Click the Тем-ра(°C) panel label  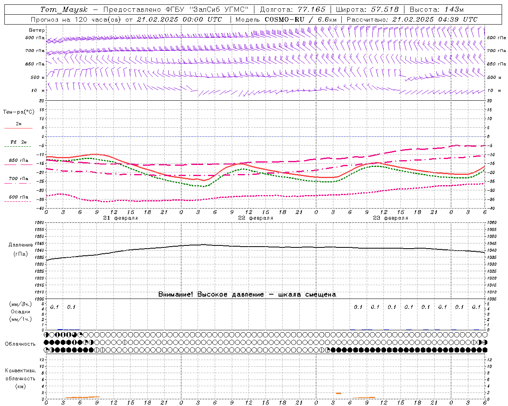point(19,112)
